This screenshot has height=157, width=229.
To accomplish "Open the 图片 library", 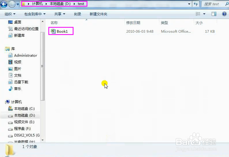I will click(18, 69).
